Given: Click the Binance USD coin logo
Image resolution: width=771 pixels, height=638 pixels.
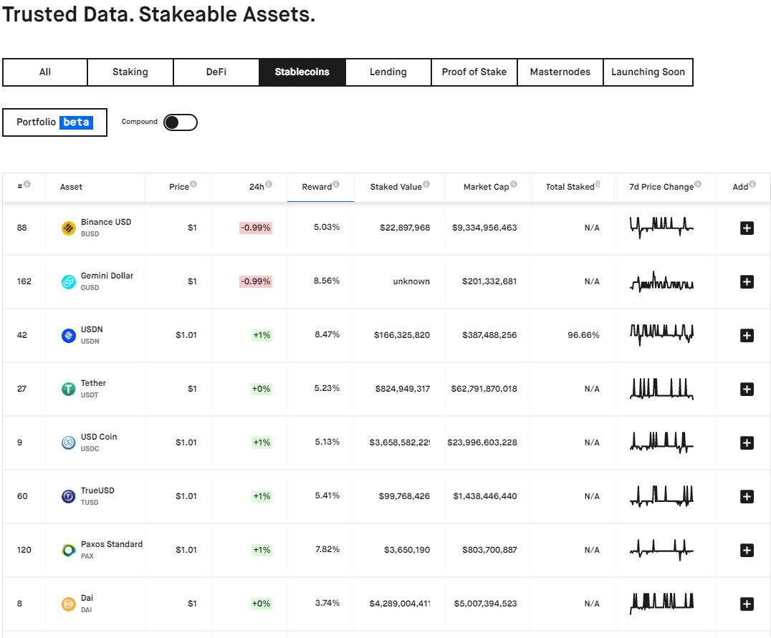Looking at the screenshot, I should point(68,228).
